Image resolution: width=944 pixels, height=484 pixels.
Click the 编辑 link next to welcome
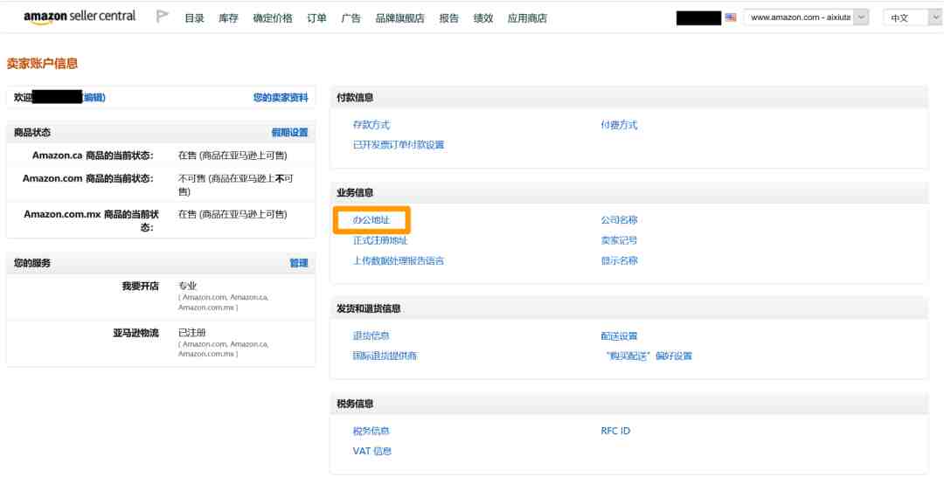point(94,98)
